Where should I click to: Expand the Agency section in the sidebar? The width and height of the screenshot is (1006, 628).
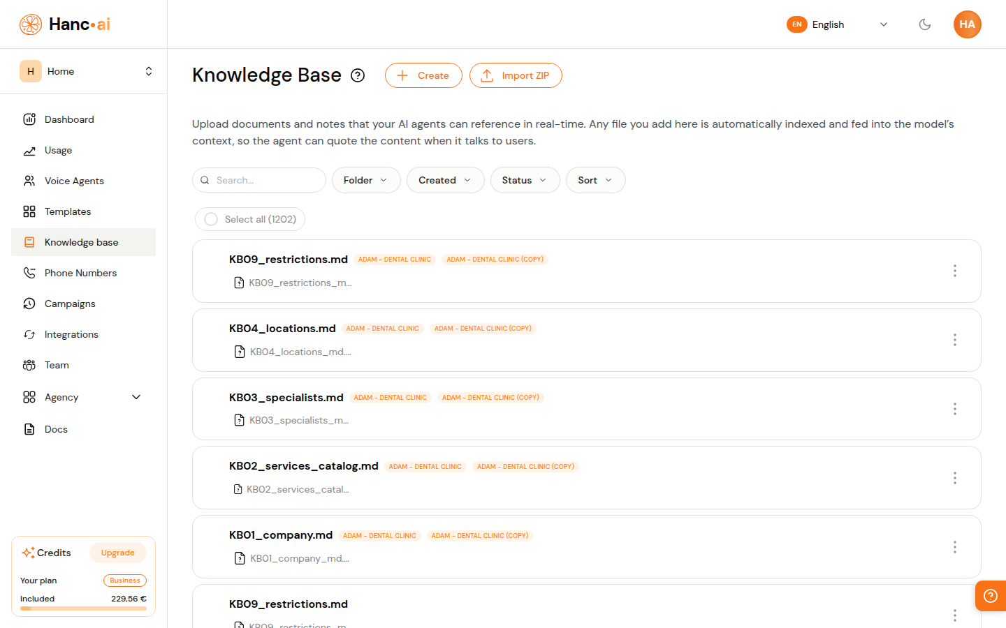pyautogui.click(x=137, y=396)
